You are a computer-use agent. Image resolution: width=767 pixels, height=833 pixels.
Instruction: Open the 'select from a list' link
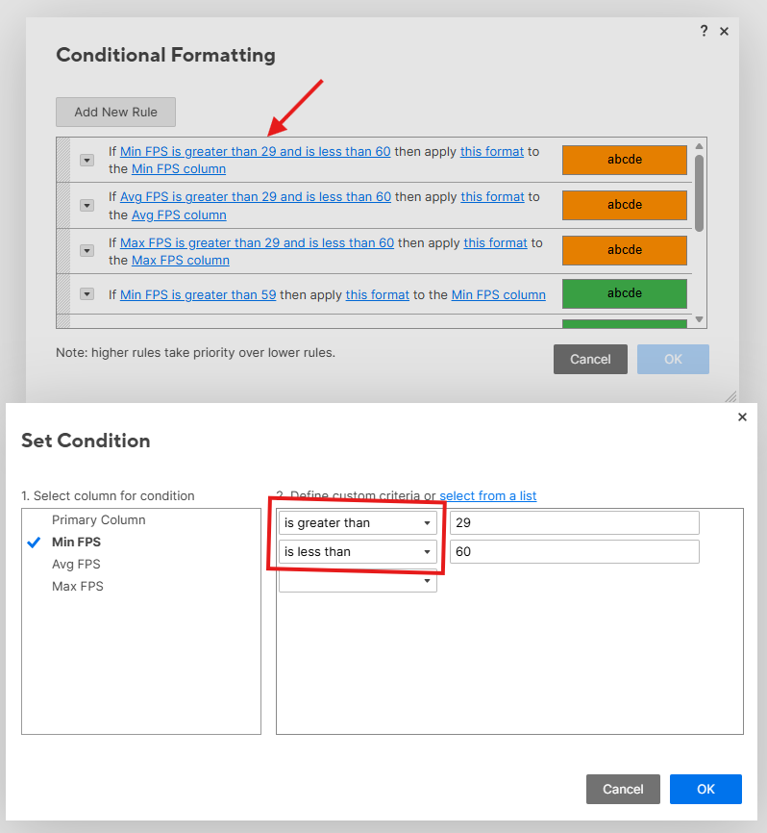click(x=488, y=495)
